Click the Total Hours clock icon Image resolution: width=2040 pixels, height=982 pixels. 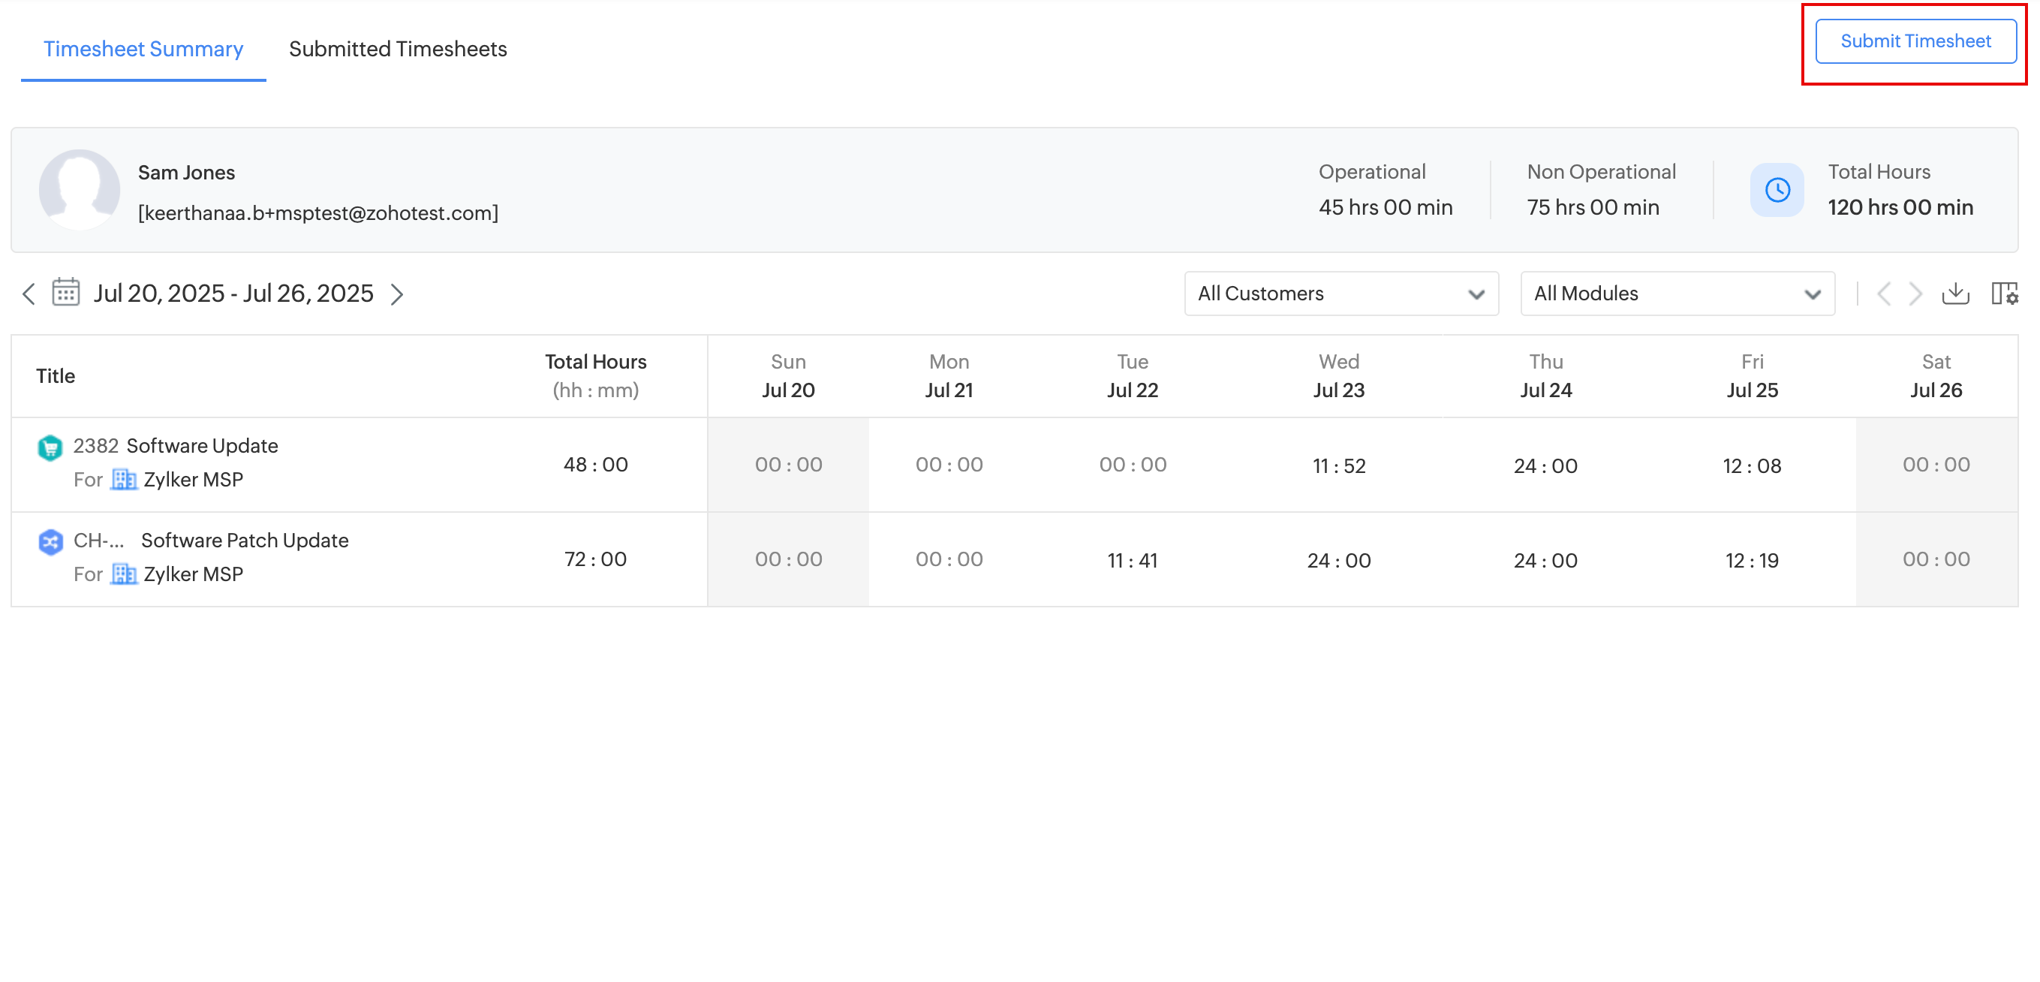[1777, 190]
